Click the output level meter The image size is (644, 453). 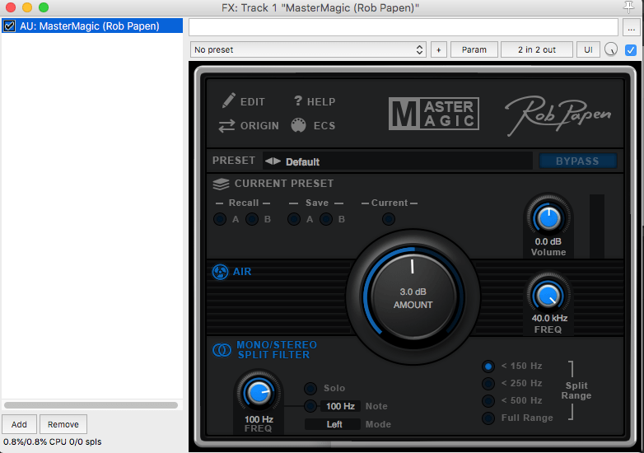(x=597, y=226)
